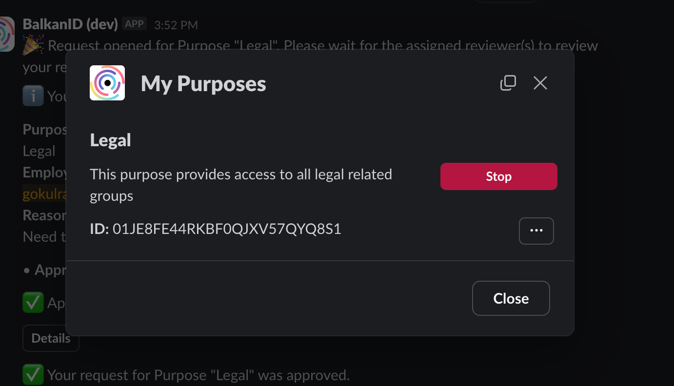Viewport: 674px width, 386px height.
Task: Click the party popper emoji in the message
Action: click(x=33, y=46)
